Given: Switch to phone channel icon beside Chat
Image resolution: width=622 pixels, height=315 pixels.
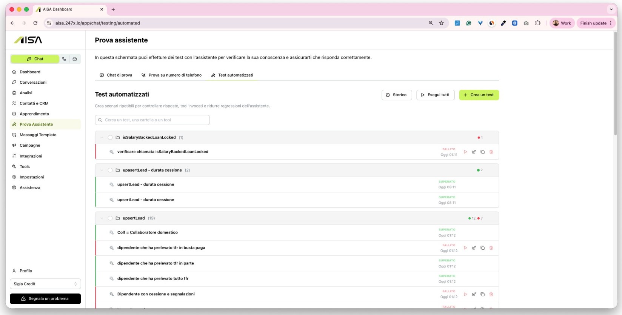Looking at the screenshot, I should click(x=64, y=59).
